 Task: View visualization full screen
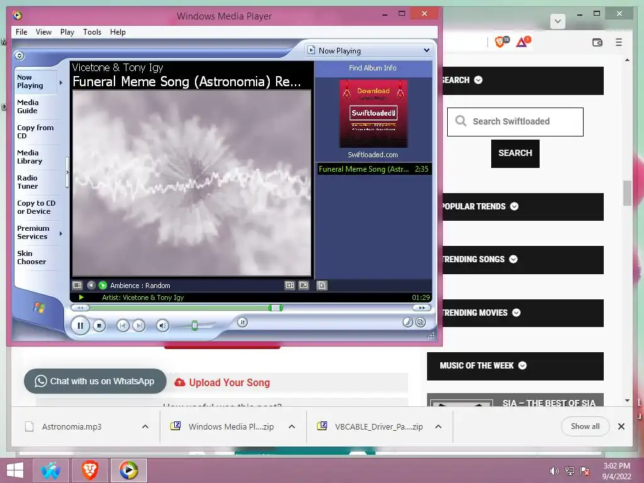click(x=304, y=285)
